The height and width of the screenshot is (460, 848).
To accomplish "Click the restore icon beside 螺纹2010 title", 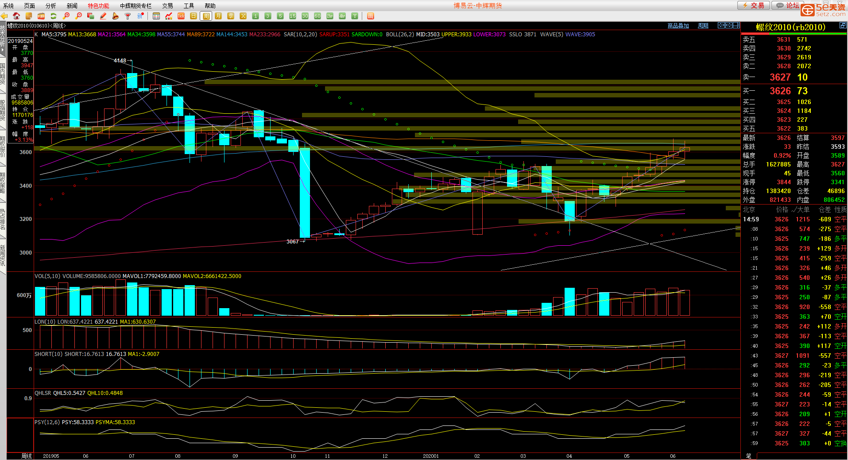I will click(x=843, y=26).
